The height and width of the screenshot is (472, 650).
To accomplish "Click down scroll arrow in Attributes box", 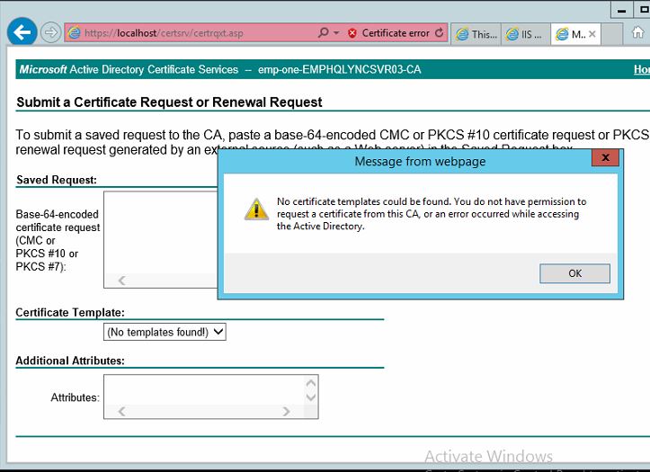I will coord(310,397).
